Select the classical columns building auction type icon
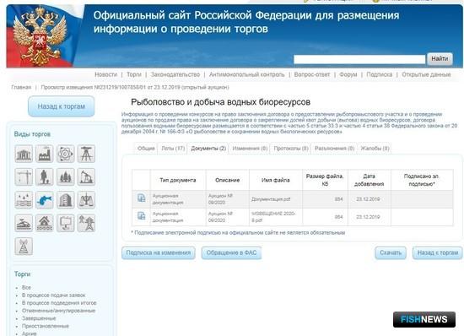This screenshot has width=464, height=336. tap(24, 154)
